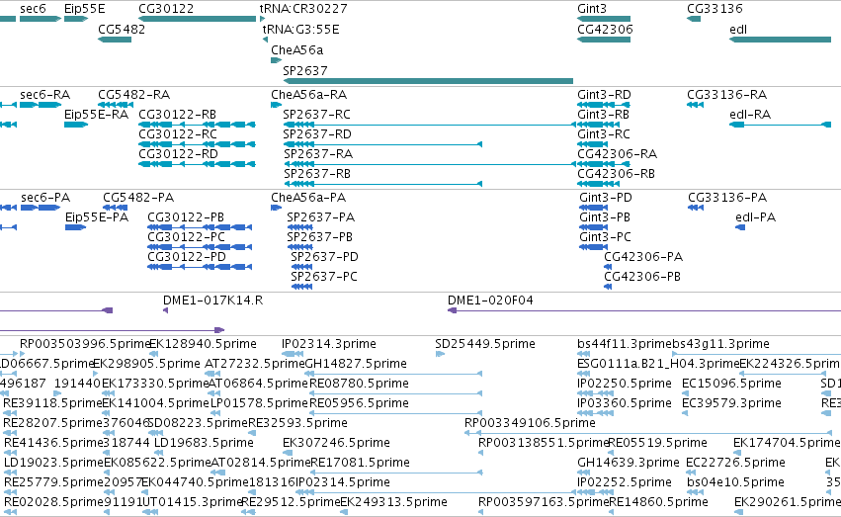This screenshot has width=841, height=517.
Task: Click the SP2637-RB transcript label
Action: pyautogui.click(x=316, y=174)
